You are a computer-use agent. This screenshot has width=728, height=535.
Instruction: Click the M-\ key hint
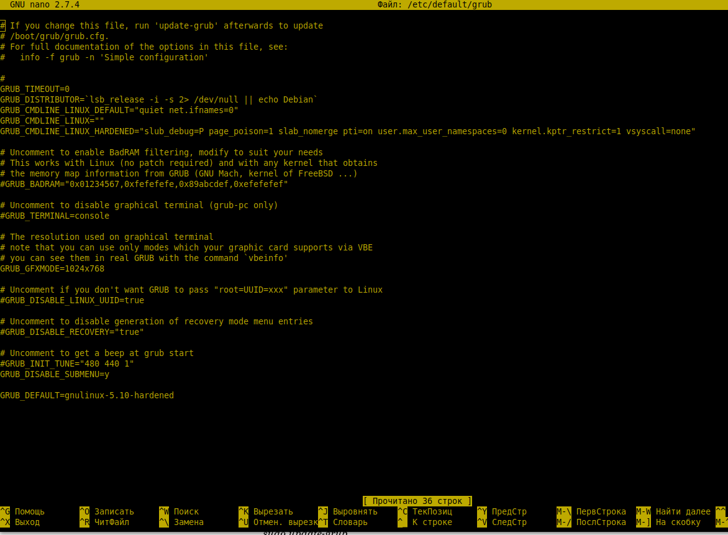(563, 511)
